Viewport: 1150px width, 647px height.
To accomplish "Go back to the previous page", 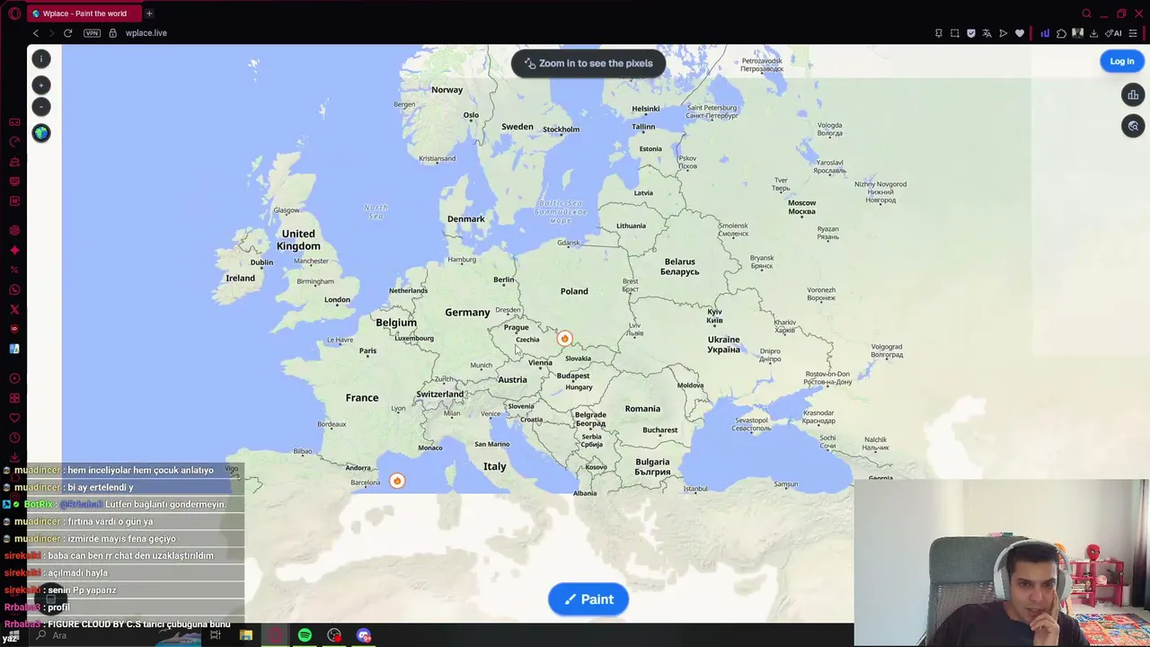I will [x=35, y=33].
